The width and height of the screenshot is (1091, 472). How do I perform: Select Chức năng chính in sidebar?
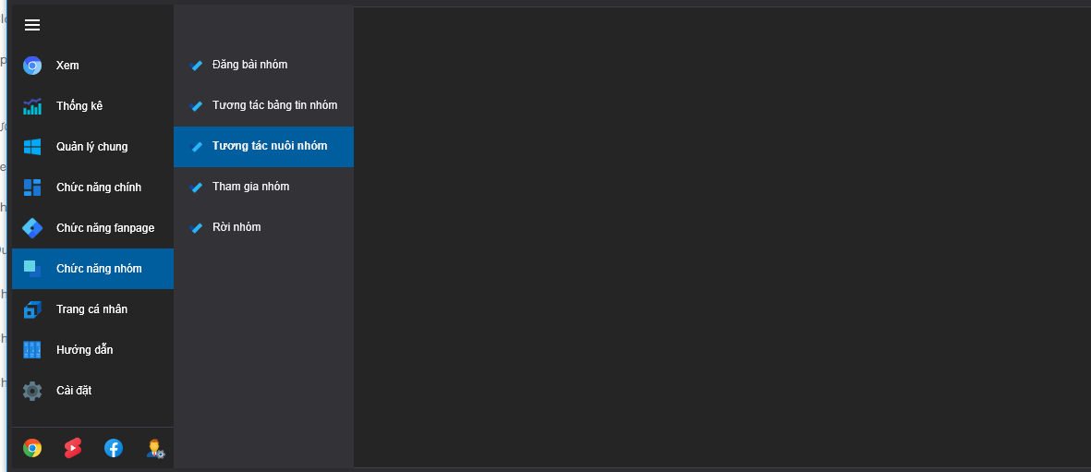coord(98,188)
